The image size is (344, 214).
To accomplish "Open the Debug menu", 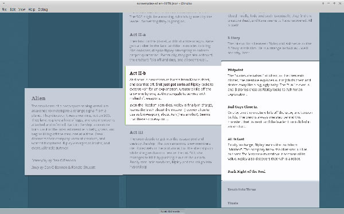I will [x=43, y=9].
